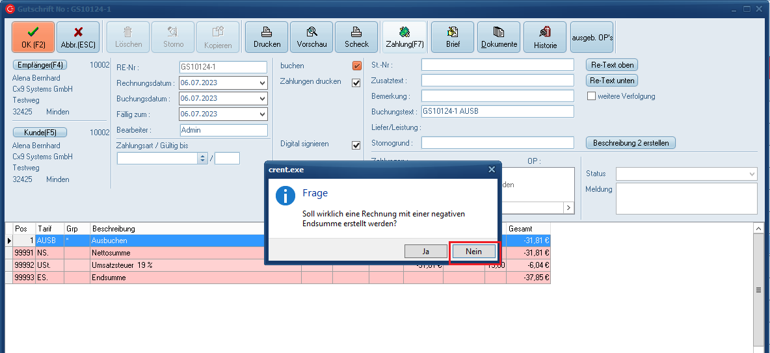Expand the Rechnungsdatum date dropdown

click(262, 83)
